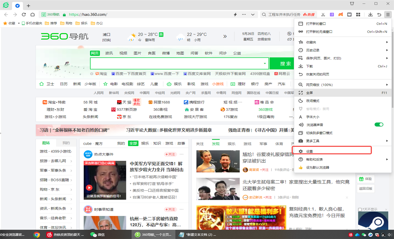Go to home page via house icon
The height and width of the screenshot is (239, 394).
click(x=33, y=14)
